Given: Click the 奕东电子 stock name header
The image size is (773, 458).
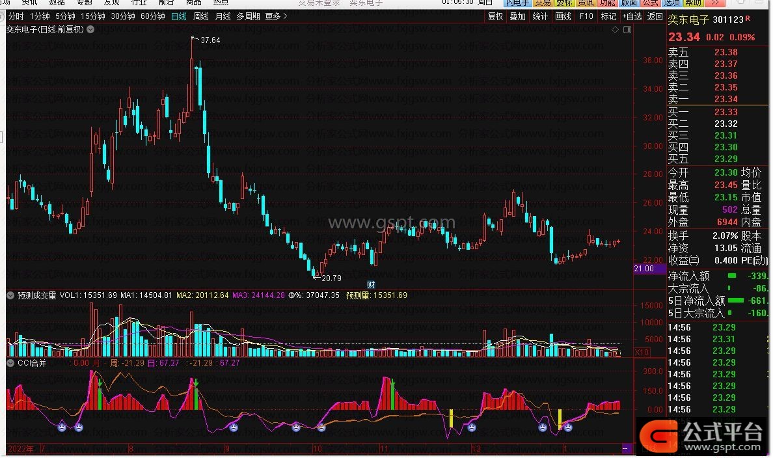Looking at the screenshot, I should [x=688, y=20].
